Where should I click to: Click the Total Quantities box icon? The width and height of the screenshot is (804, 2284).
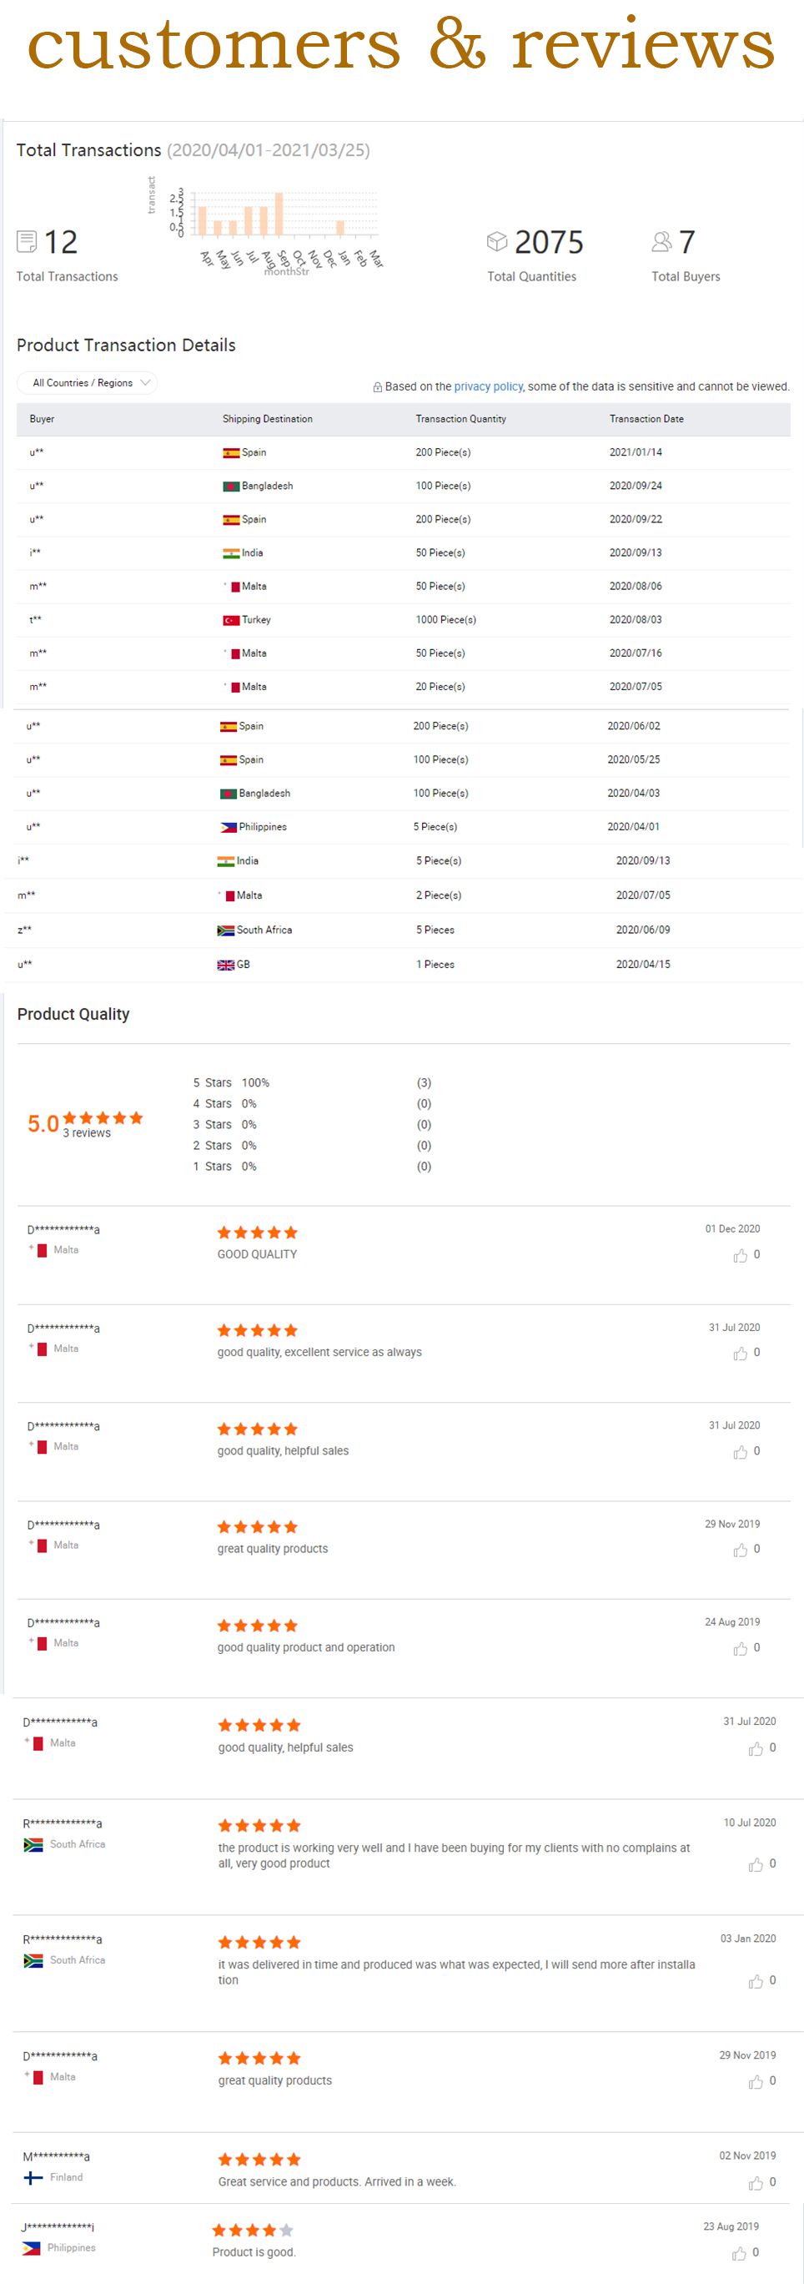497,241
